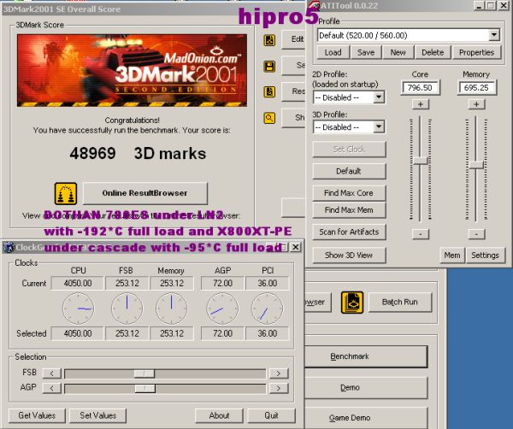The height and width of the screenshot is (429, 513).
Task: Click the Game Demo button
Action: pyautogui.click(x=365, y=418)
